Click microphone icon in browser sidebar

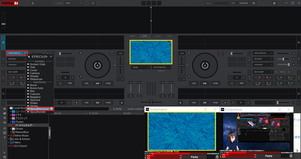(5, 138)
